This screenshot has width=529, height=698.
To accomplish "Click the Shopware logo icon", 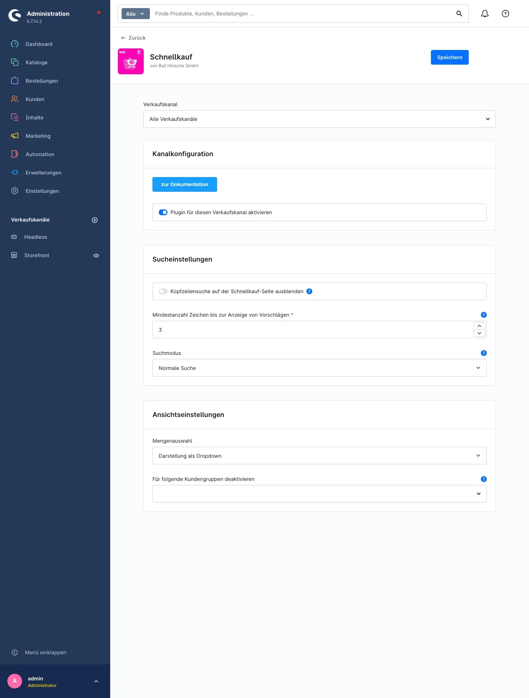I will (15, 15).
